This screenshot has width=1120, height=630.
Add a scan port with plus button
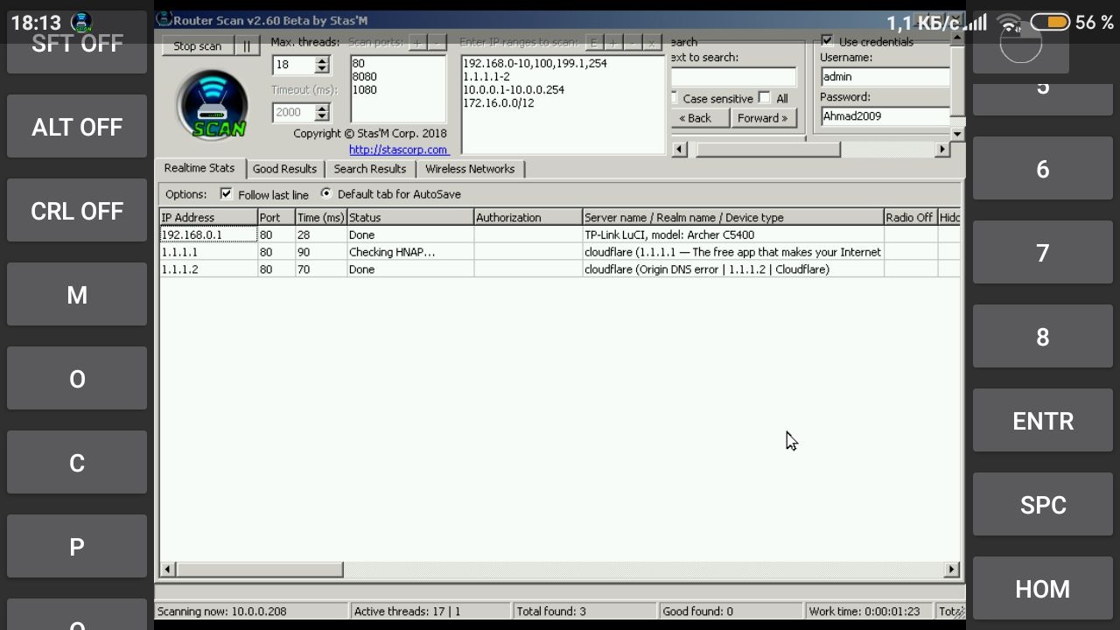coord(417,42)
